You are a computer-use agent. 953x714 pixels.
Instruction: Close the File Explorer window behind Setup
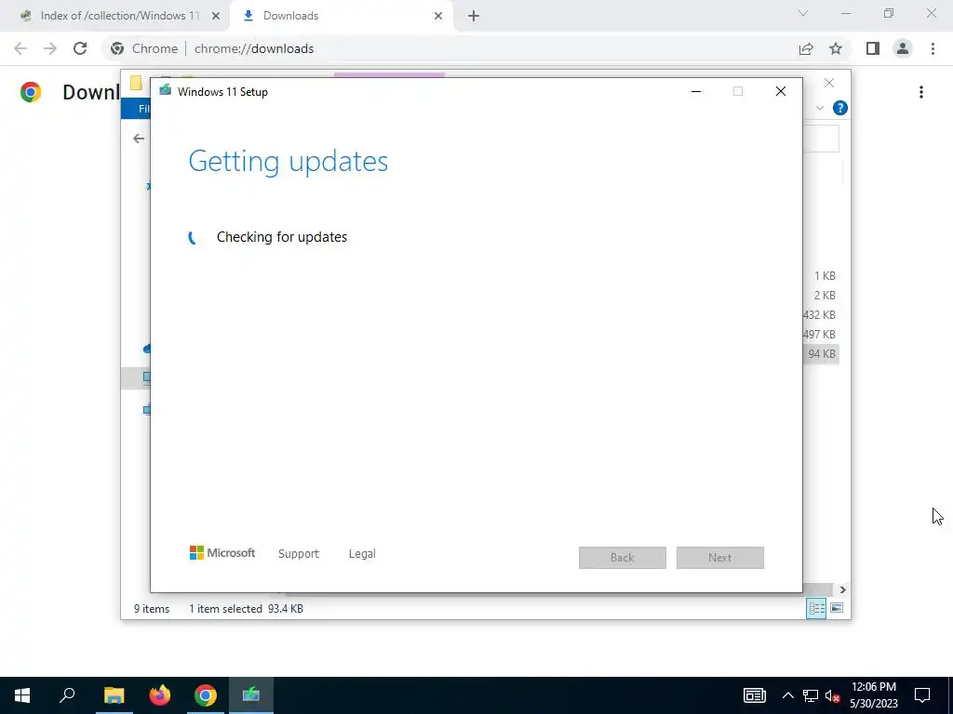pyautogui.click(x=829, y=83)
